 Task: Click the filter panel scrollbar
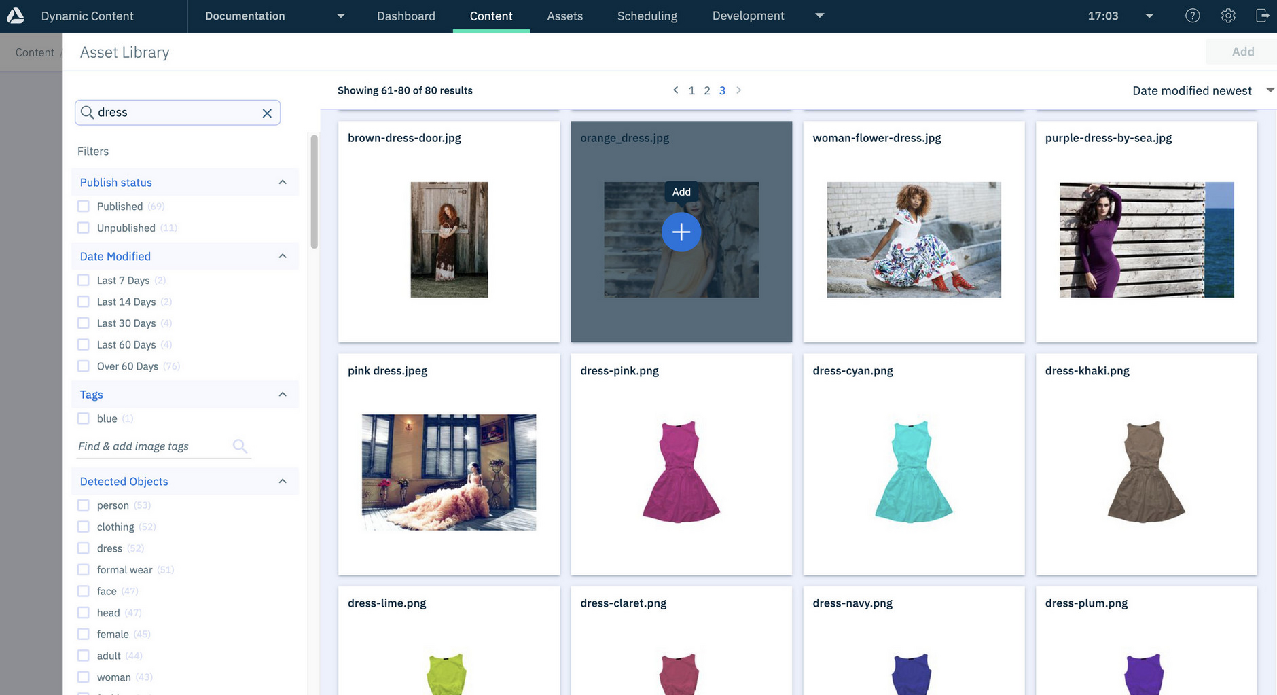click(x=314, y=192)
